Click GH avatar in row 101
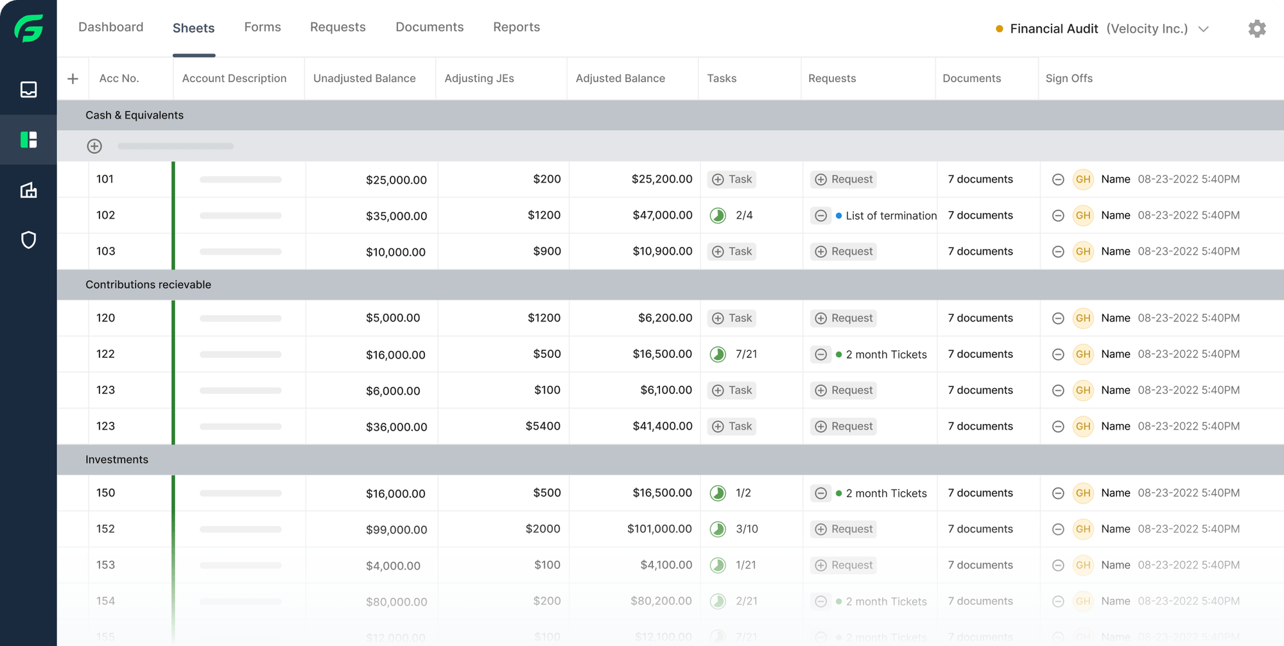The image size is (1284, 646). [x=1083, y=180]
